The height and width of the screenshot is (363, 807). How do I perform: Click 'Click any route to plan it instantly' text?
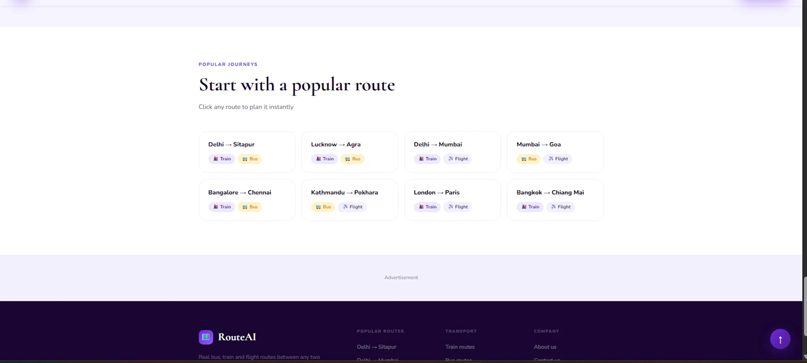246,107
